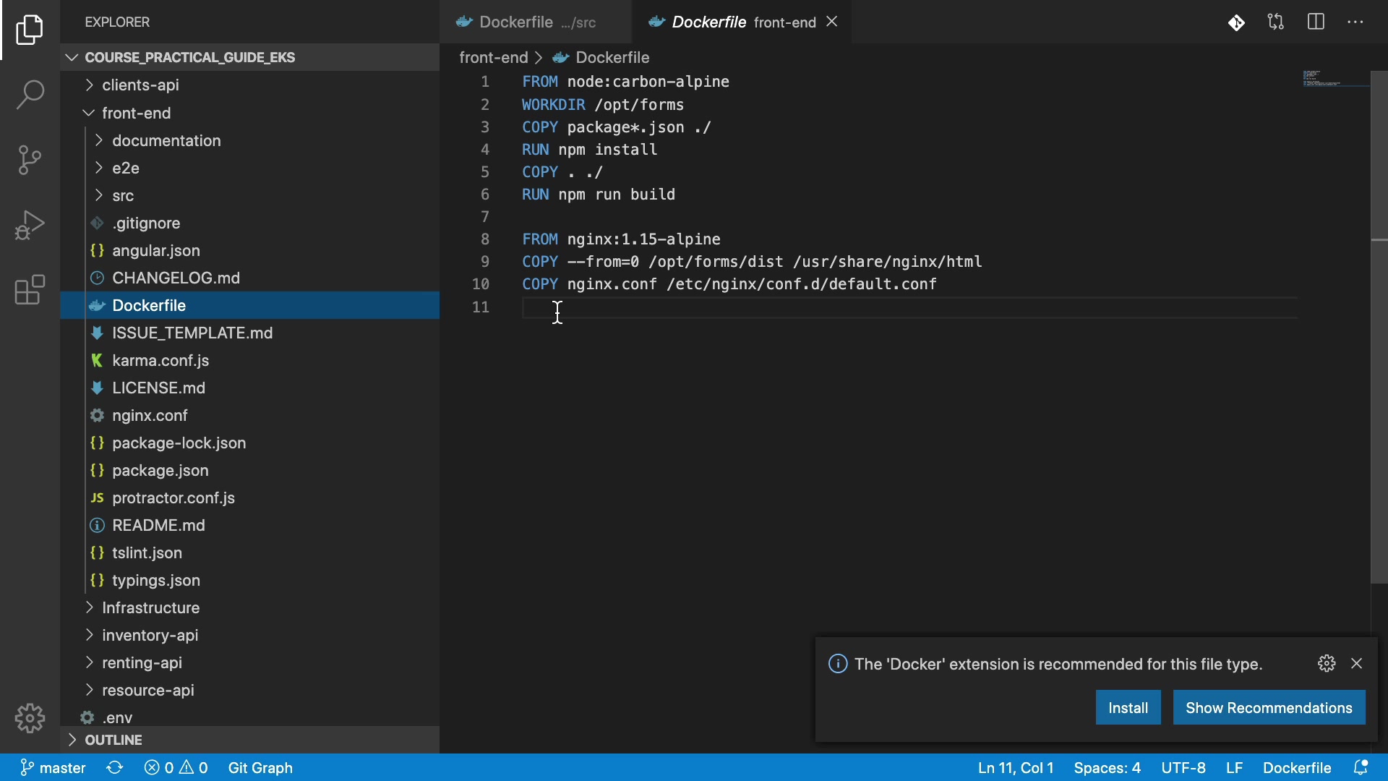Click the Open Changes compare icon
Viewport: 1388px width, 781px height.
1276,22
